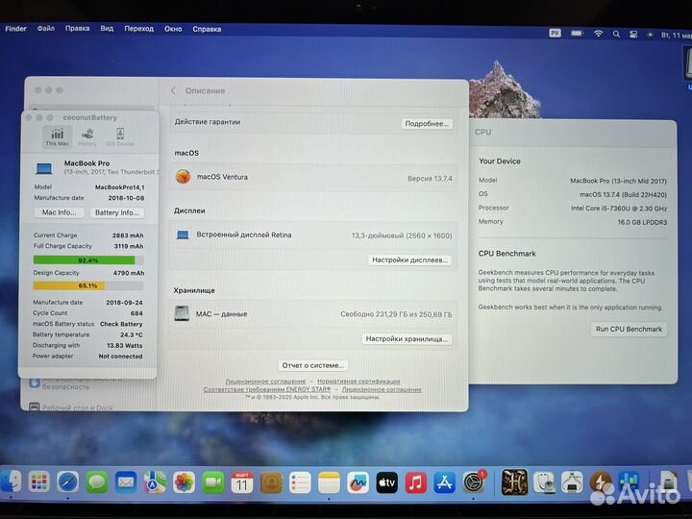
Task: Click the yellow 65.1% capacity bar
Action: (x=87, y=286)
